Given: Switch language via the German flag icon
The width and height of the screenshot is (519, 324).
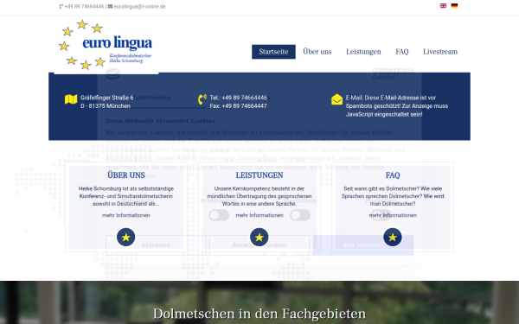Looking at the screenshot, I should 454,6.
